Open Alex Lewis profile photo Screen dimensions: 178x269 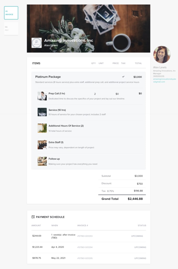pyautogui.click(x=162, y=55)
